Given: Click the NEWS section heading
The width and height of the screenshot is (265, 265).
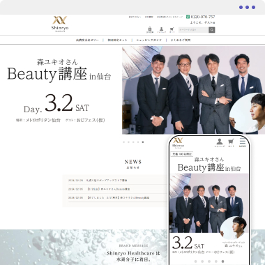Looking at the screenshot, I should pyautogui.click(x=133, y=162).
